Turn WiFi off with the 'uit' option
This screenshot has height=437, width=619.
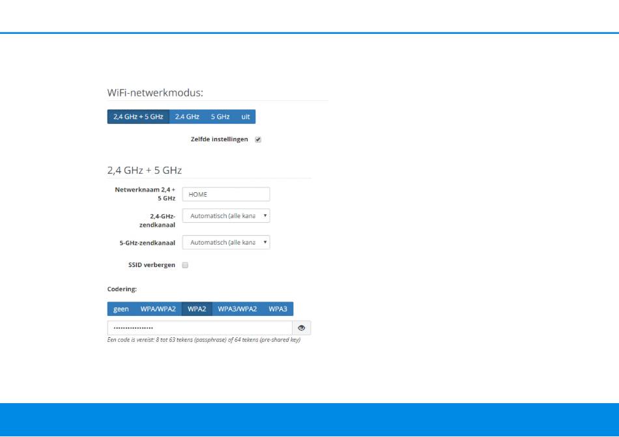[x=246, y=117]
